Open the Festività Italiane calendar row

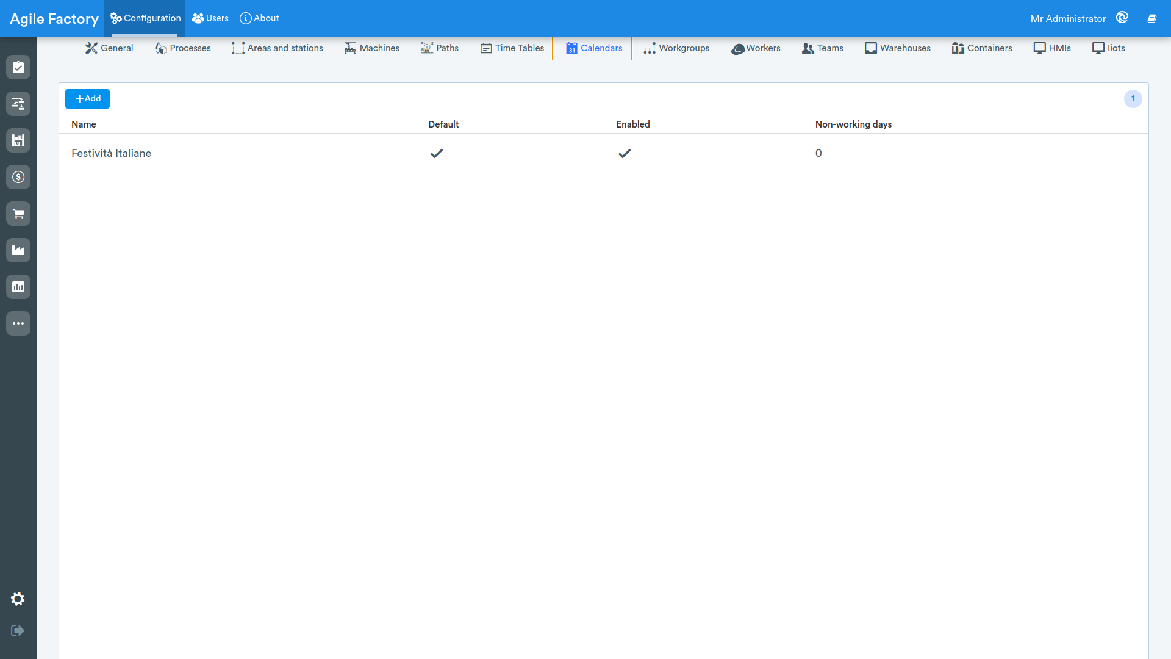point(604,153)
